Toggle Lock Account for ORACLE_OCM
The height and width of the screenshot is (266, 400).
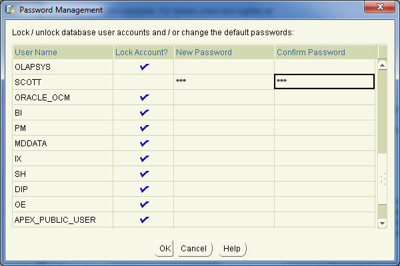[x=144, y=98]
